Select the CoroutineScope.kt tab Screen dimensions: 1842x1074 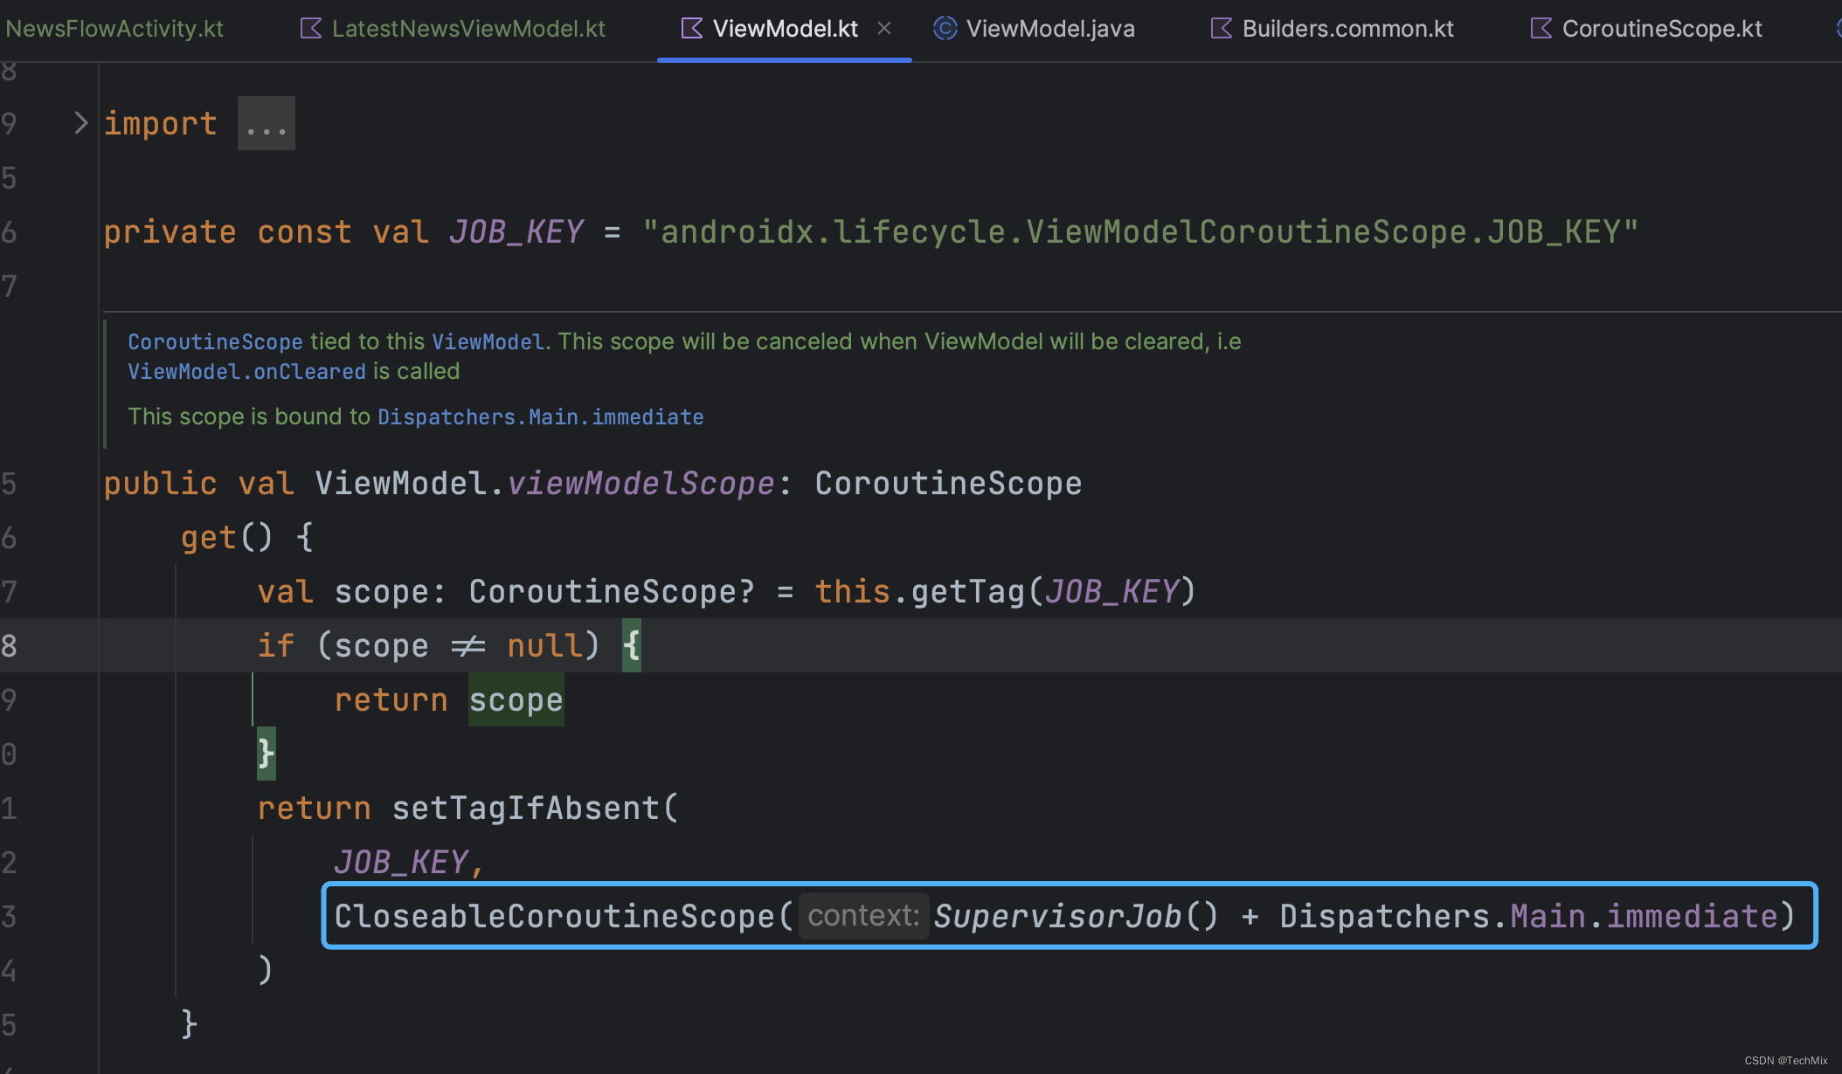coord(1662,29)
